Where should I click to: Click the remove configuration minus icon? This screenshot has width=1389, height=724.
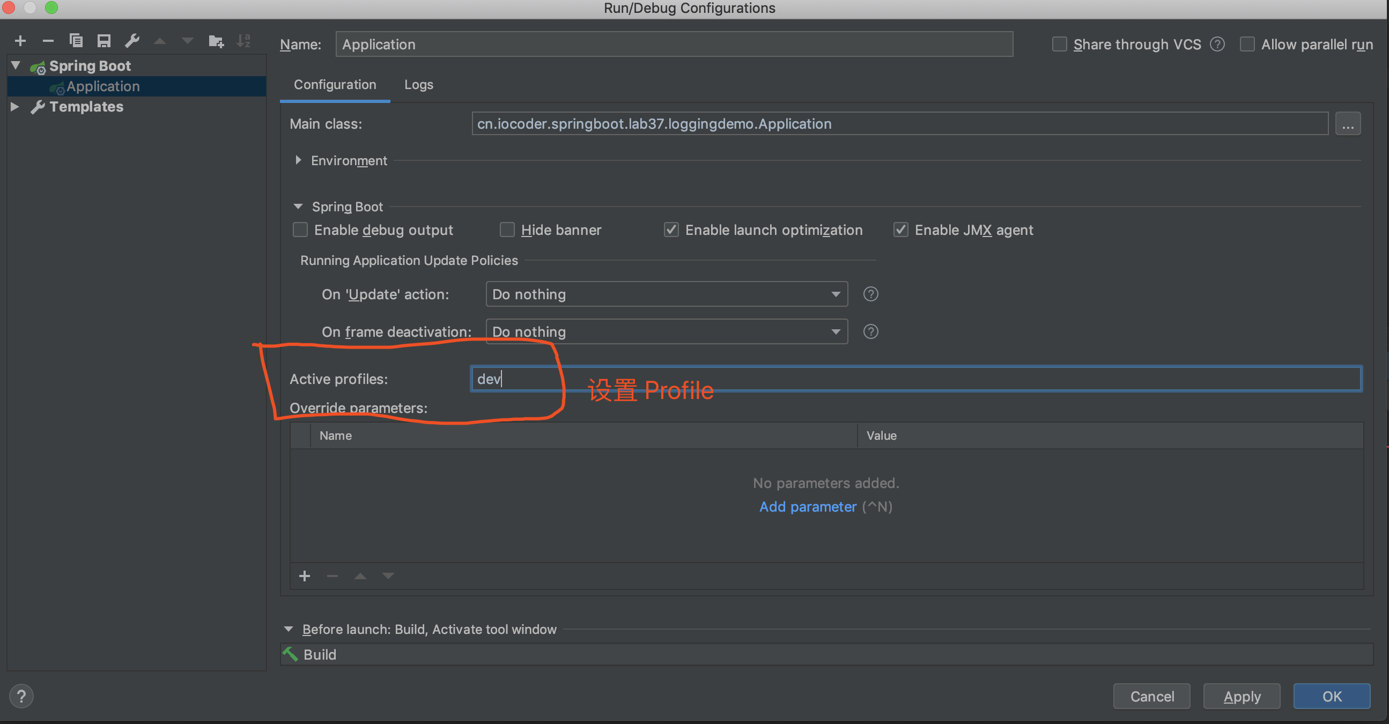48,41
